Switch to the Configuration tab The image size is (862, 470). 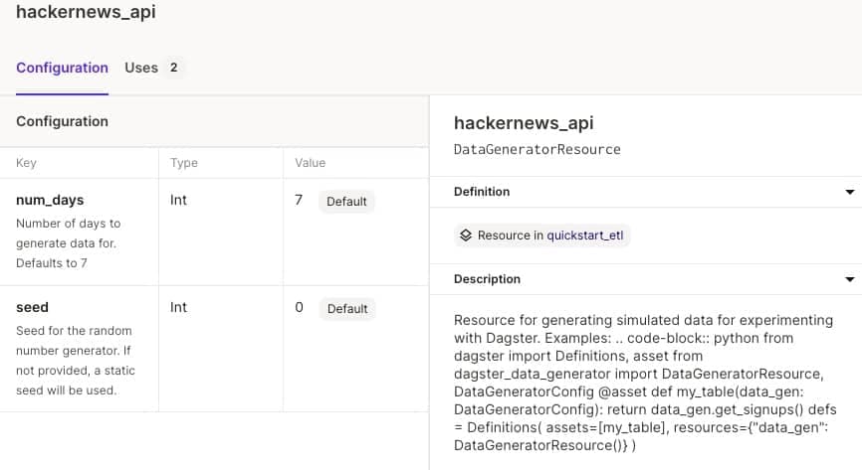(62, 68)
